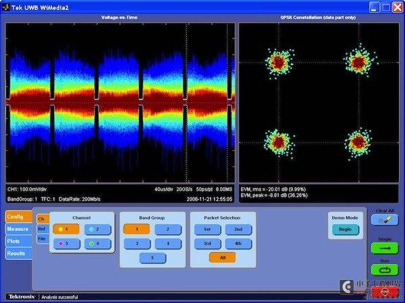Select Channel 4 green button
The height and width of the screenshot is (303, 405).
coord(97,244)
